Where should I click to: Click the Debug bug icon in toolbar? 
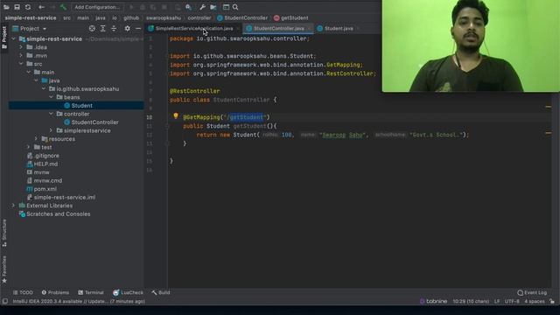pos(142,7)
